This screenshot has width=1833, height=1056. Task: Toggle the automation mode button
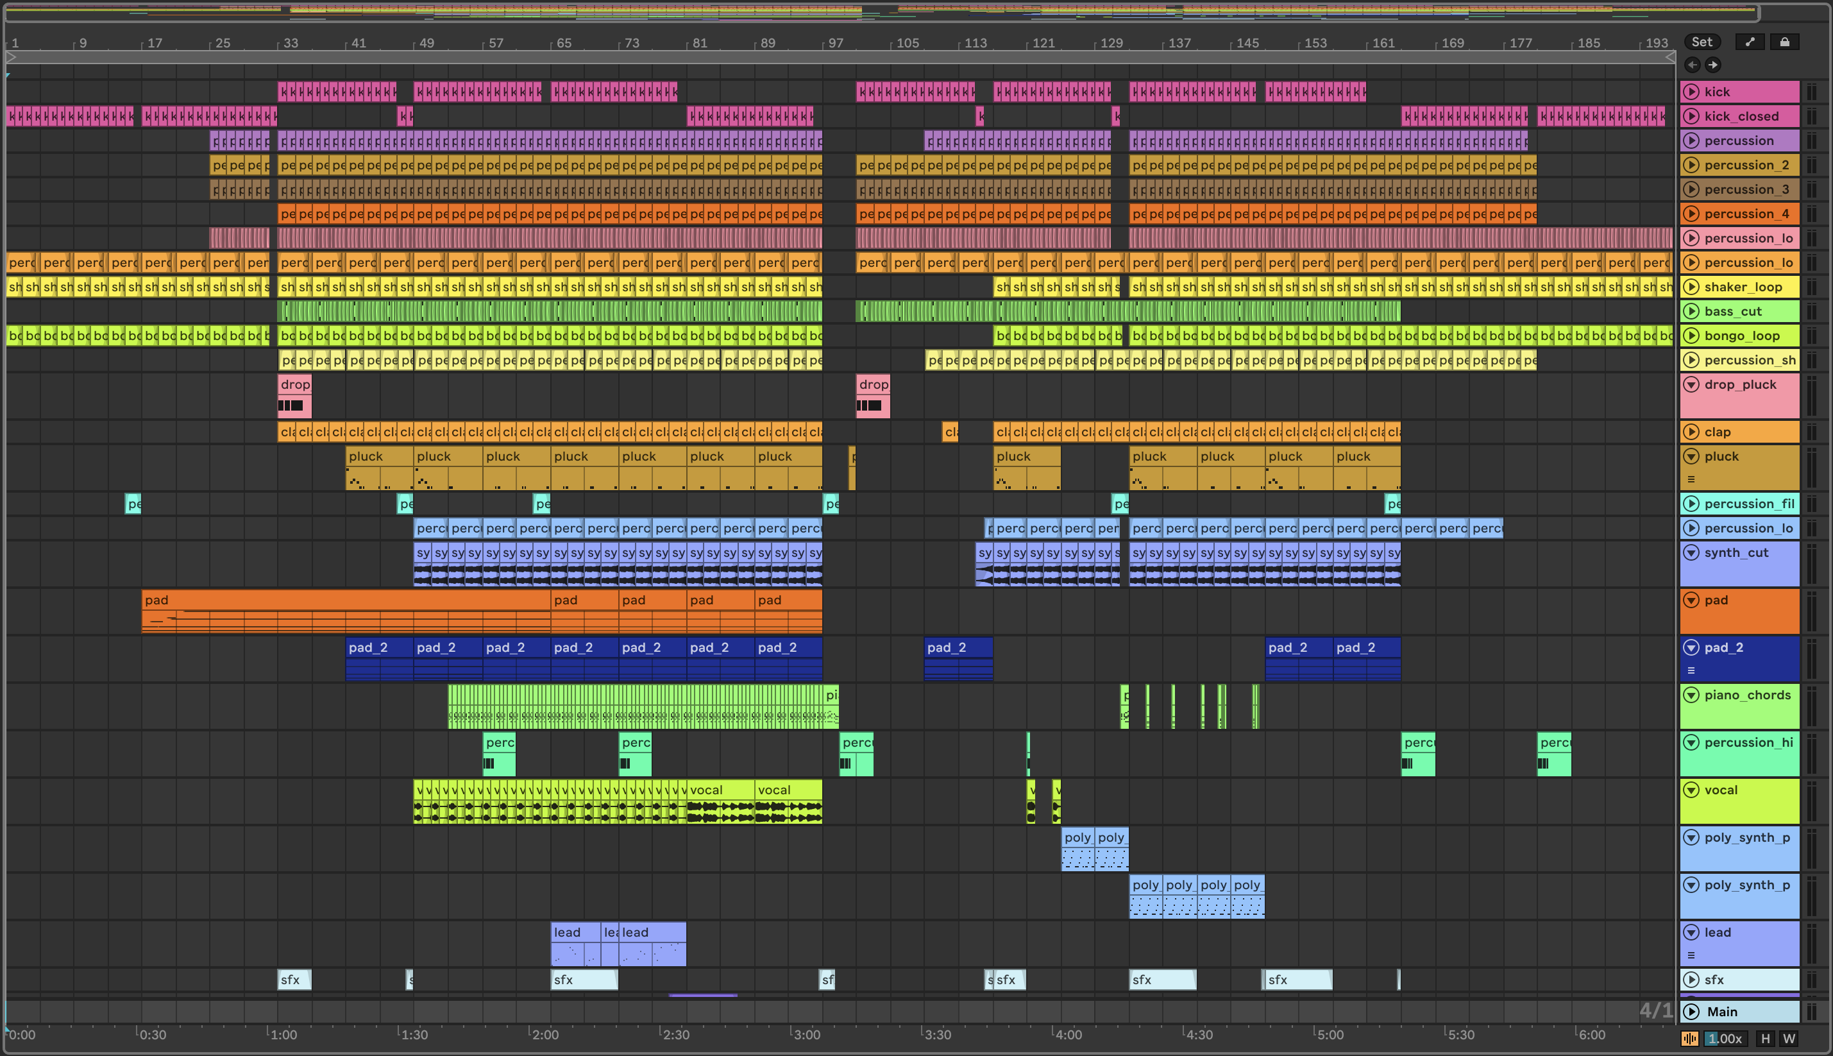[1750, 42]
